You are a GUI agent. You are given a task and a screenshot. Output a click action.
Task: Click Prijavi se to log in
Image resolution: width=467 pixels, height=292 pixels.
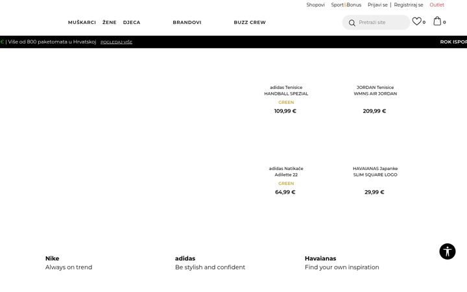[377, 5]
